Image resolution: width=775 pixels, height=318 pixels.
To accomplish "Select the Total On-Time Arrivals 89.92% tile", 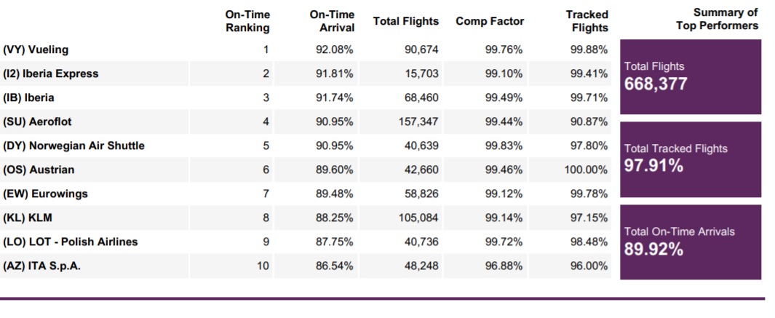I will (x=690, y=242).
